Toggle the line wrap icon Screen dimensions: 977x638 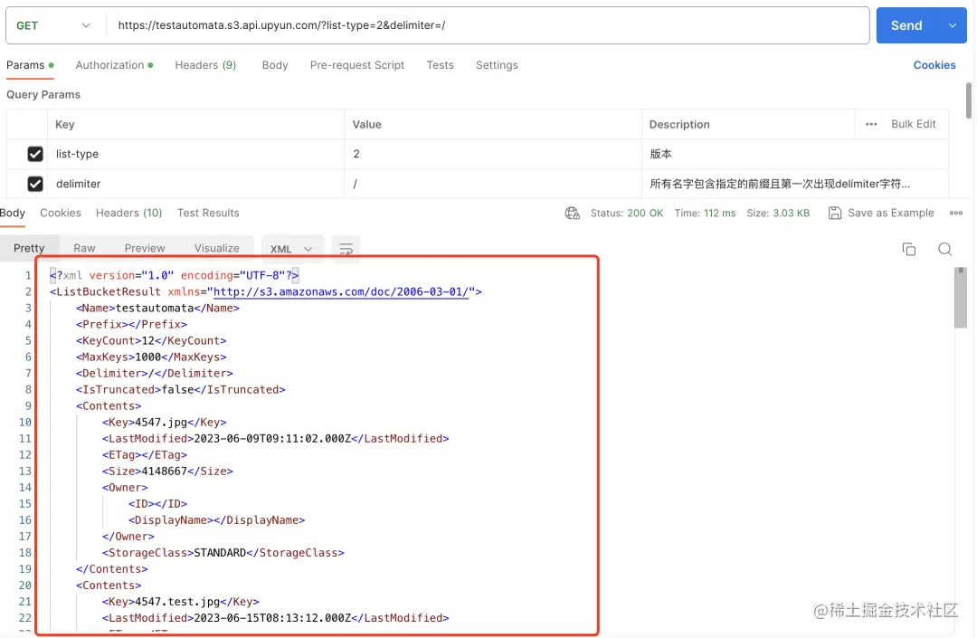tap(346, 249)
